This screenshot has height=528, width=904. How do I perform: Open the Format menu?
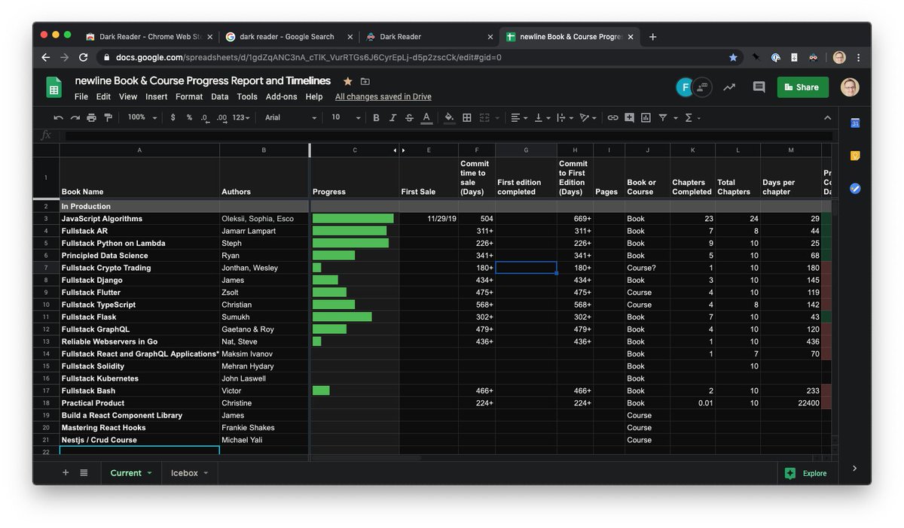[x=189, y=96]
